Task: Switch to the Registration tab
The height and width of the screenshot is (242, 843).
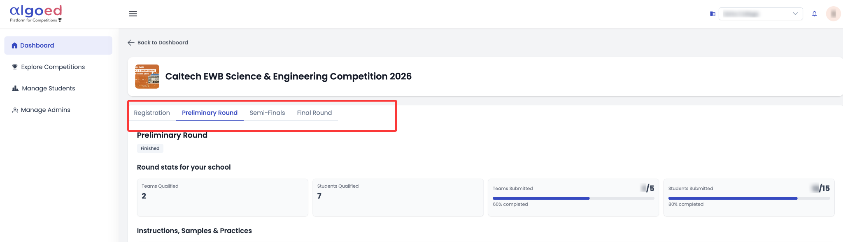Action: tap(152, 113)
